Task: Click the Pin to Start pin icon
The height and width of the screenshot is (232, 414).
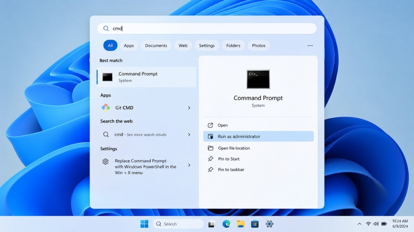Action: [210, 159]
